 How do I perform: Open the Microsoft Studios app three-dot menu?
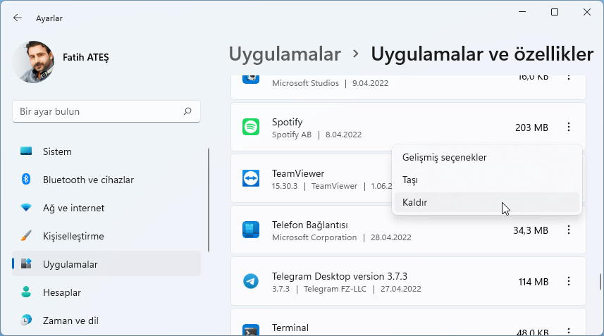point(569,77)
